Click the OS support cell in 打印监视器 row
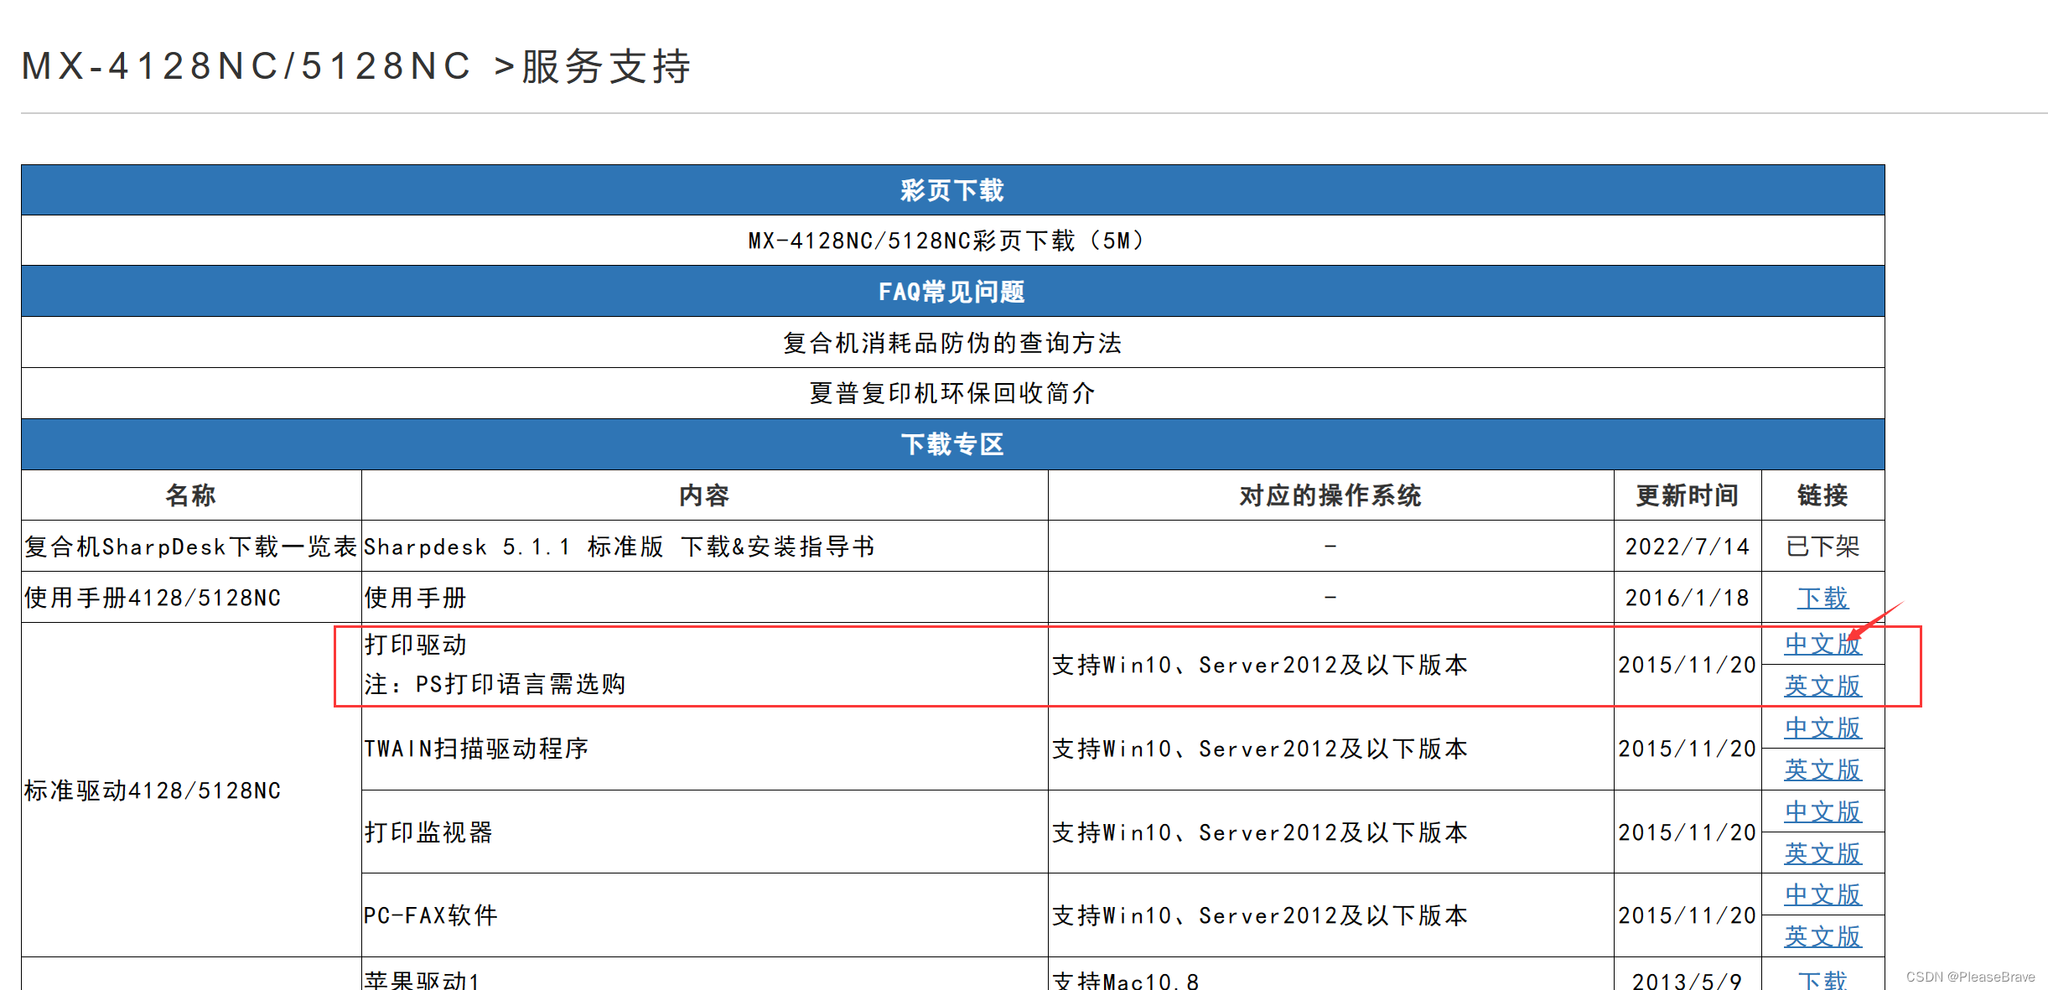 (x=1330, y=832)
